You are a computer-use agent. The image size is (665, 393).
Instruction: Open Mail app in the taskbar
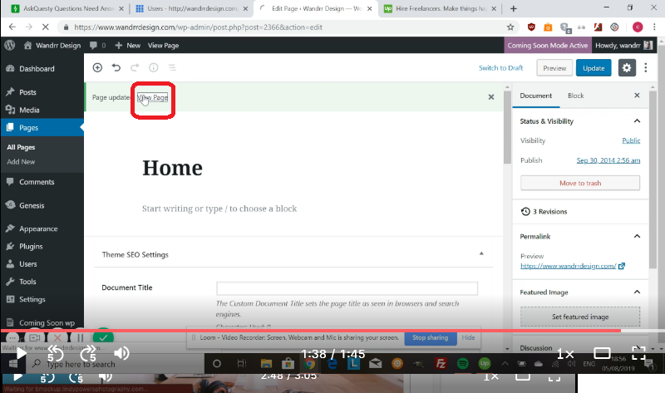pos(376,363)
